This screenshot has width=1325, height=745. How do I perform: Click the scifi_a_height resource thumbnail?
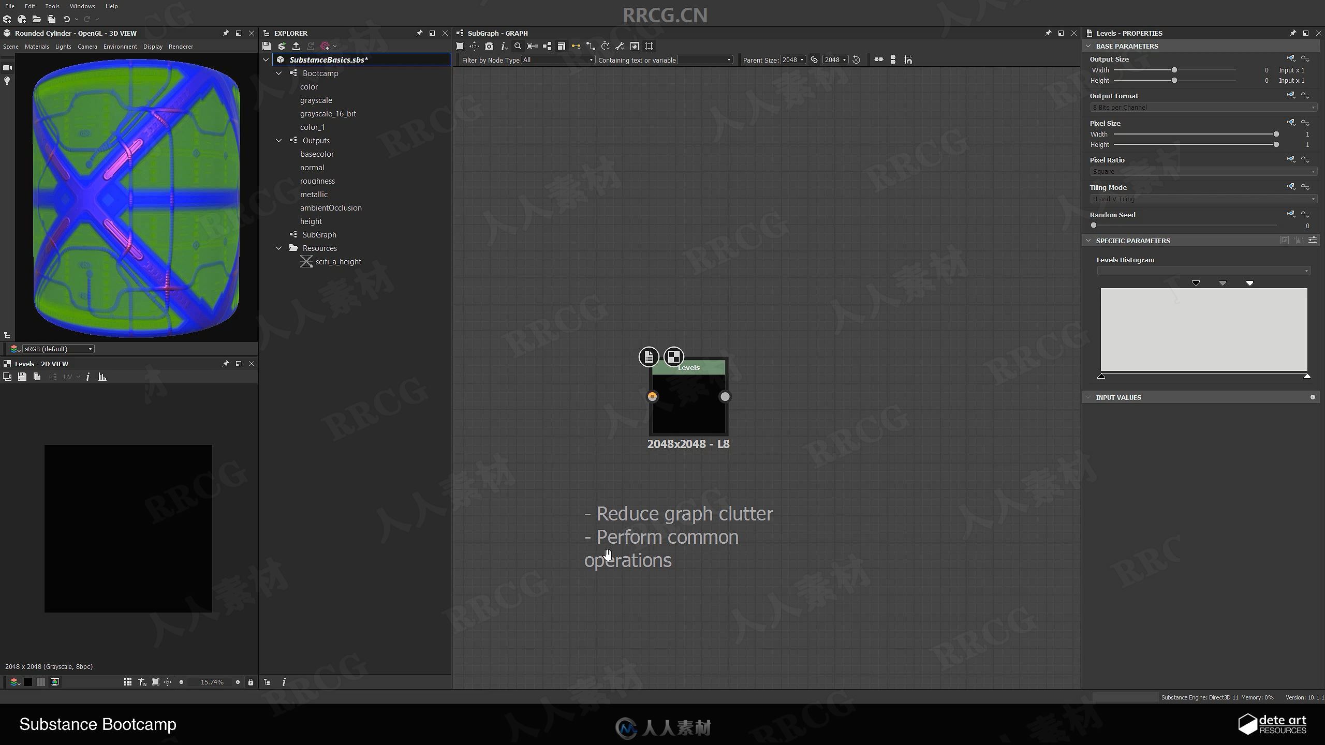click(307, 262)
